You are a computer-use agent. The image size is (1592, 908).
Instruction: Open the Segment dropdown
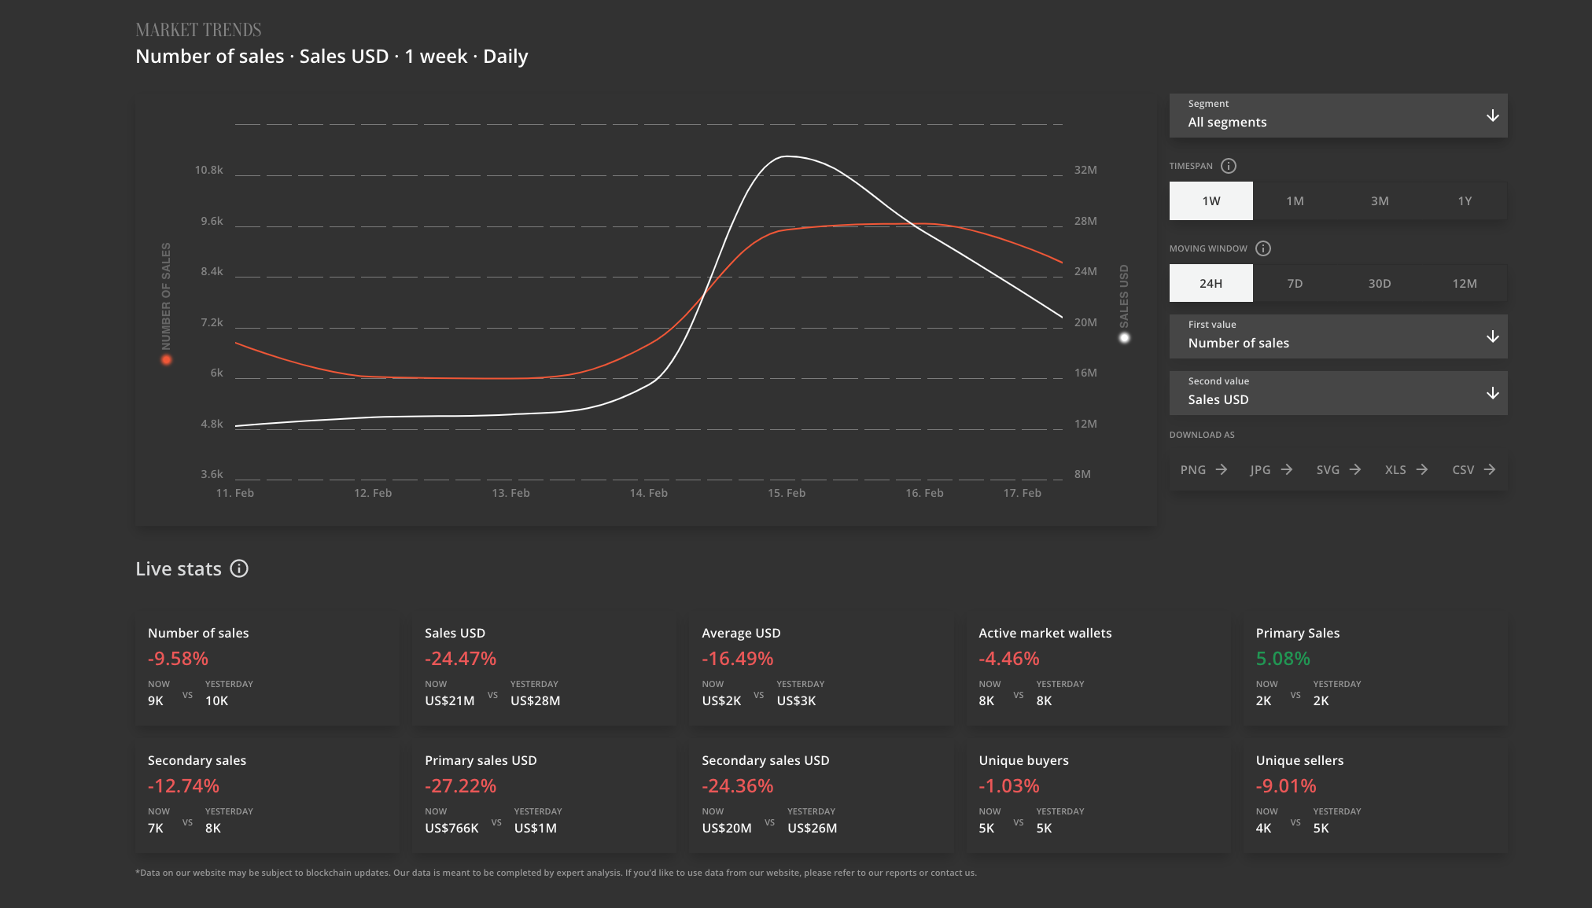coord(1338,116)
